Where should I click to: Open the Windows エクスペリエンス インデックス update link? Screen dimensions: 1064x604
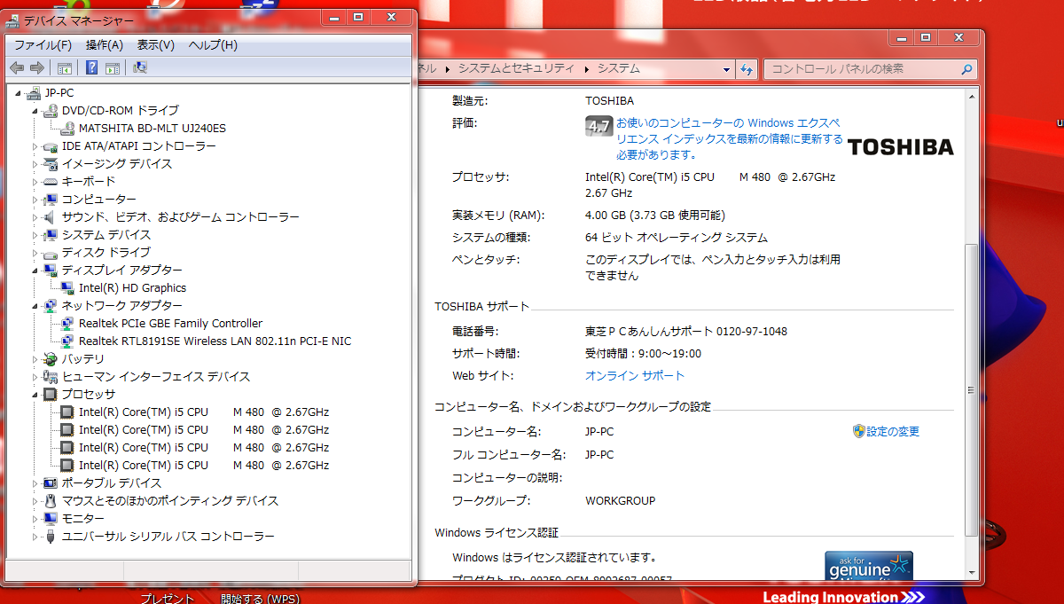730,139
